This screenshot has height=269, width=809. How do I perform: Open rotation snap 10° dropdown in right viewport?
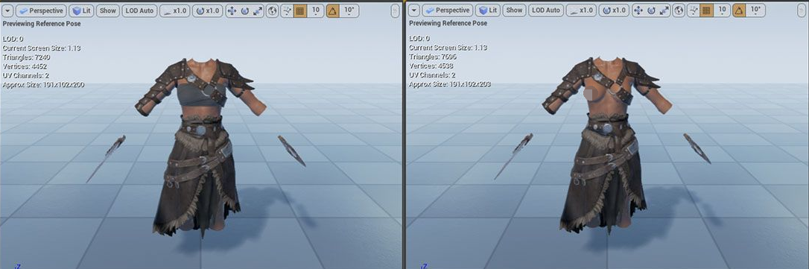click(x=755, y=10)
